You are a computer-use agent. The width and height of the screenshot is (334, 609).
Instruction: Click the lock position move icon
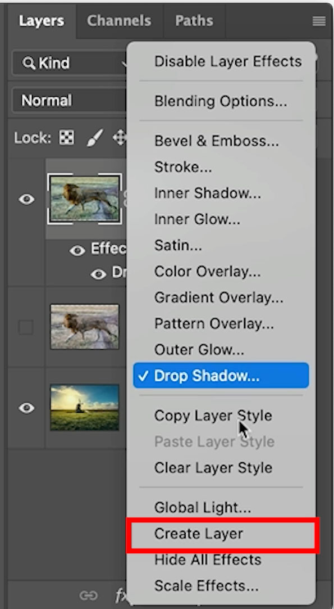[x=120, y=138]
